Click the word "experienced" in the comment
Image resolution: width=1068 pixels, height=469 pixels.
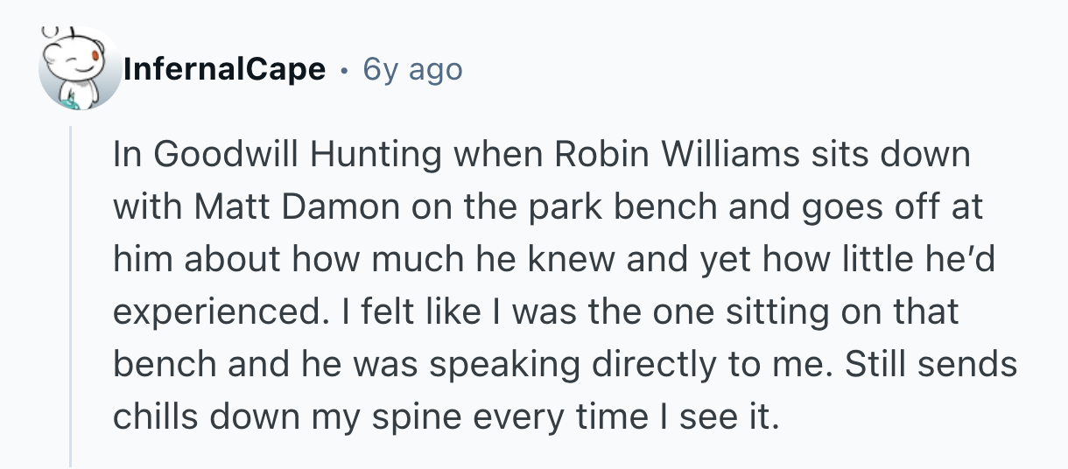223,312
